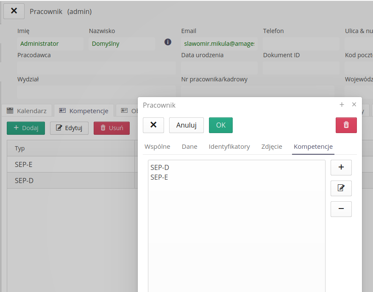Cancel changes with Anuluj button
Viewport: 373px width, 292px height.
pos(186,125)
